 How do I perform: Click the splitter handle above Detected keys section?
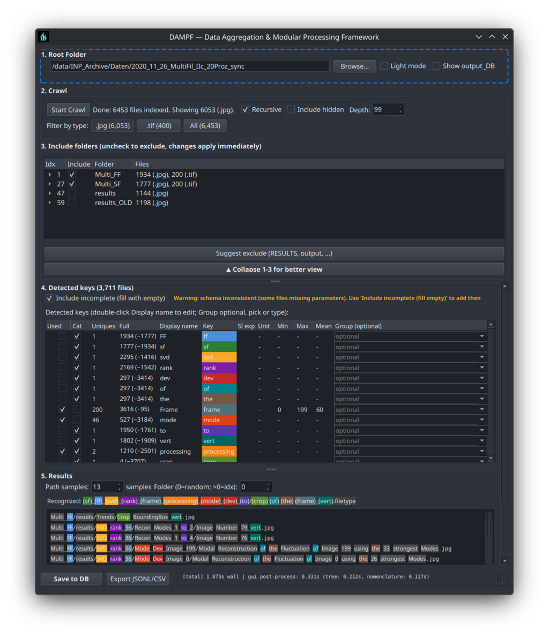pos(276,281)
